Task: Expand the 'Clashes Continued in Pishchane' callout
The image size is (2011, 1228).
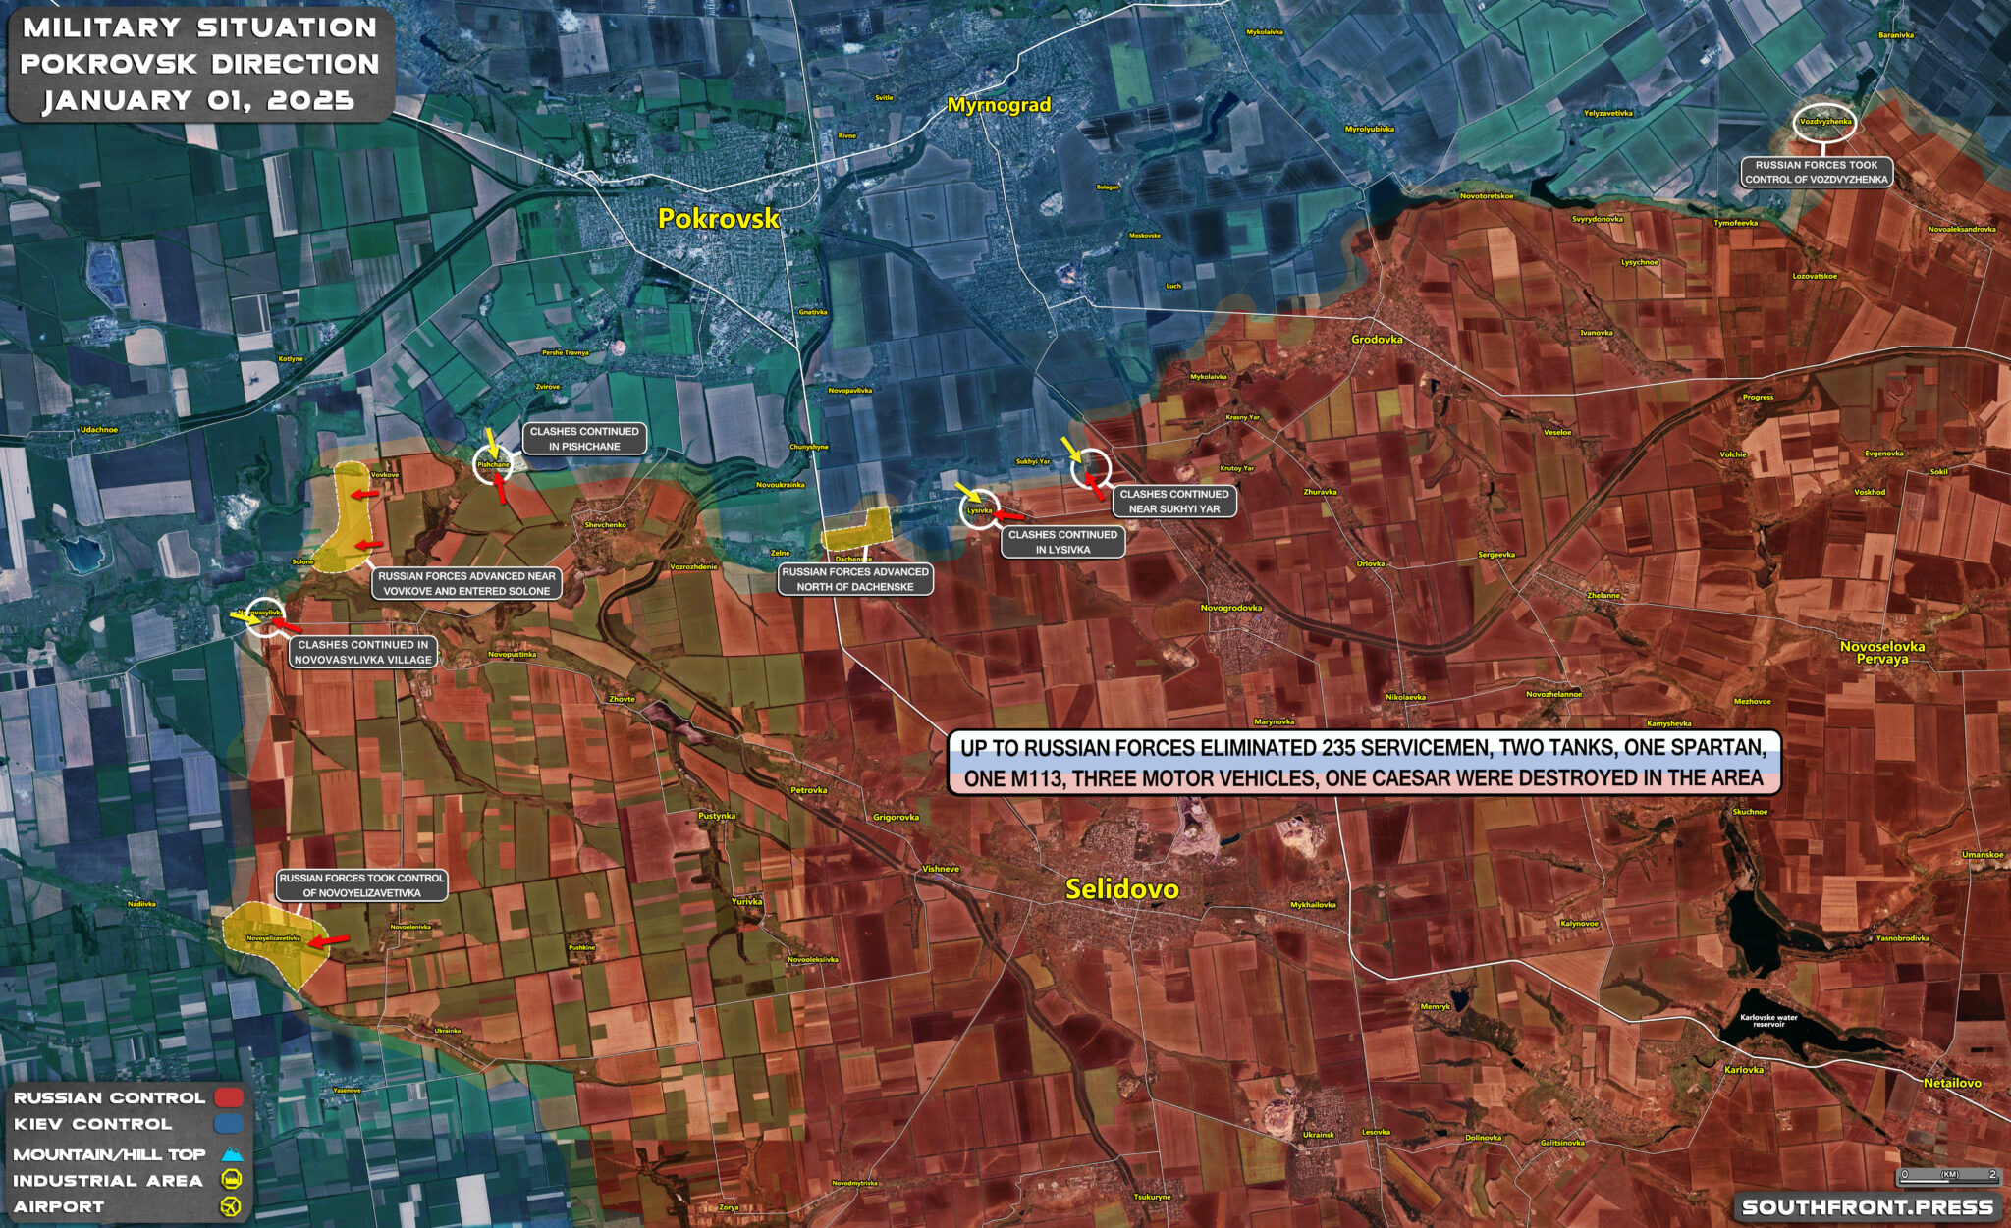Action: point(586,439)
